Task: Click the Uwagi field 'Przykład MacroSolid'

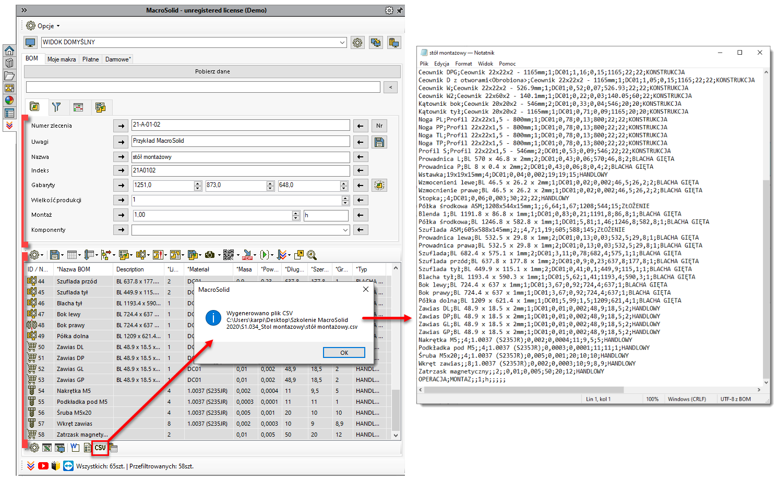Action: click(x=241, y=141)
